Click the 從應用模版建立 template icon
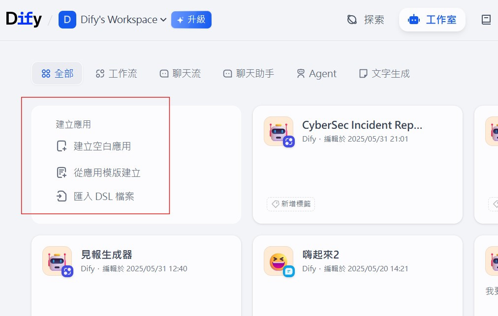This screenshot has width=498, height=316. click(62, 173)
